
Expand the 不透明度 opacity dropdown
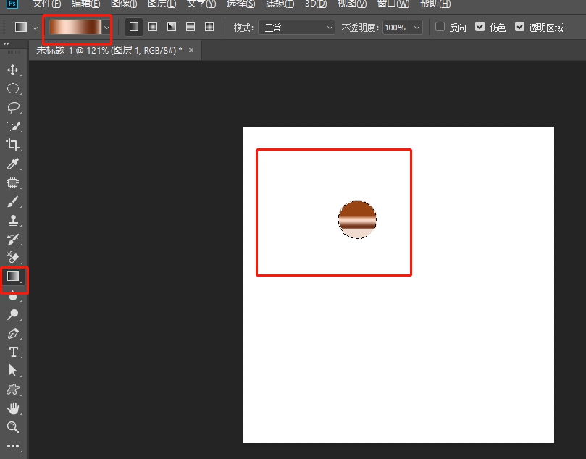point(417,27)
